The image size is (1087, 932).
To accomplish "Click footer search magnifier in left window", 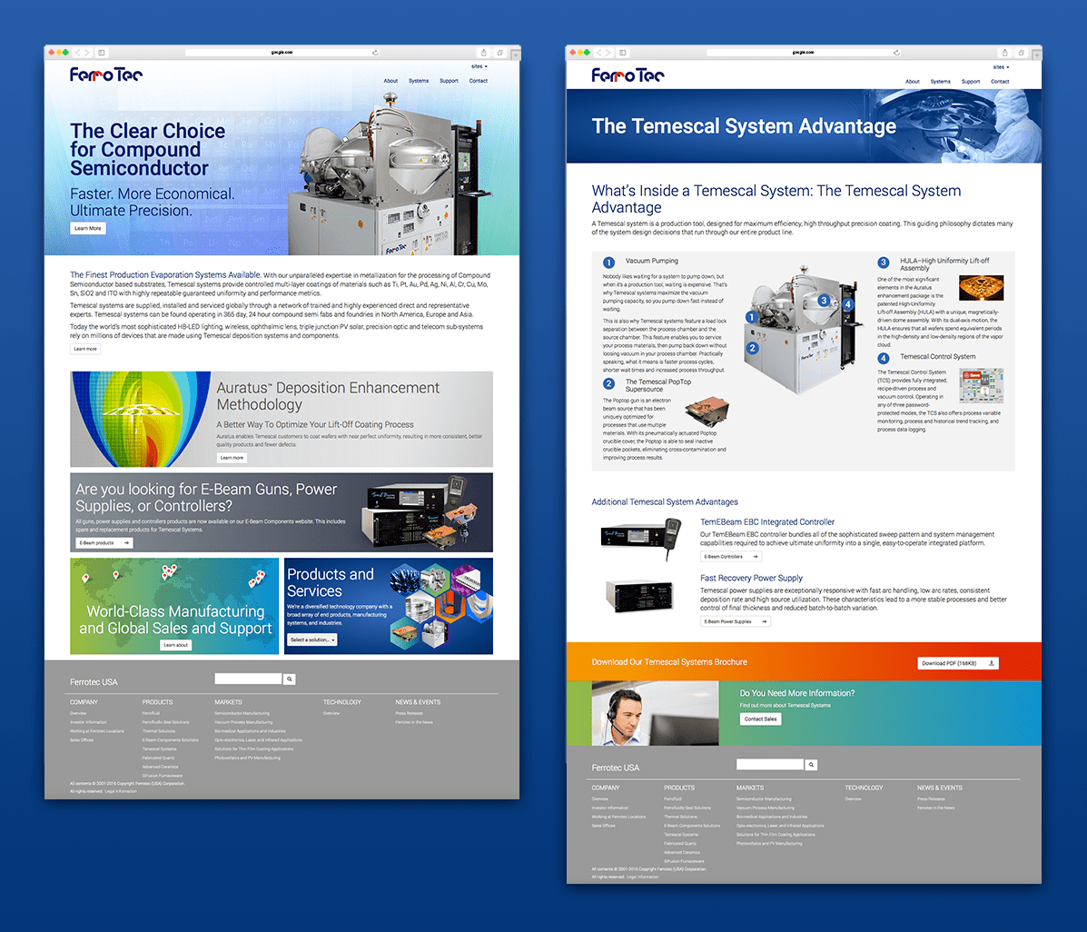I will click(x=289, y=679).
